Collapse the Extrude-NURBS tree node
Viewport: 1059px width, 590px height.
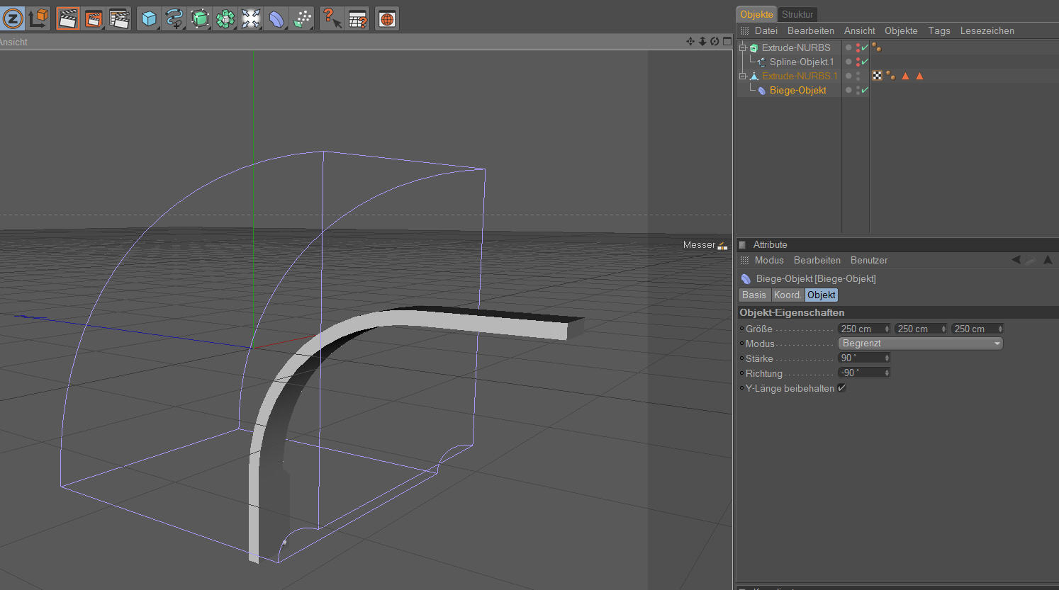click(x=742, y=47)
